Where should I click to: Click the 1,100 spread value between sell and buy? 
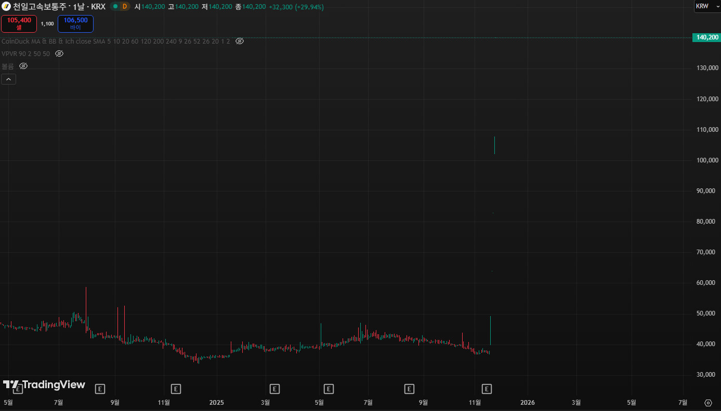click(x=47, y=24)
